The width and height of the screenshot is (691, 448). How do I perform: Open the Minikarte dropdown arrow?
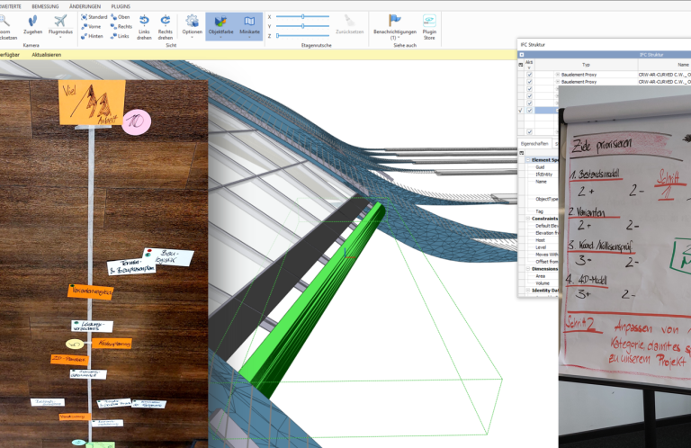(x=249, y=38)
